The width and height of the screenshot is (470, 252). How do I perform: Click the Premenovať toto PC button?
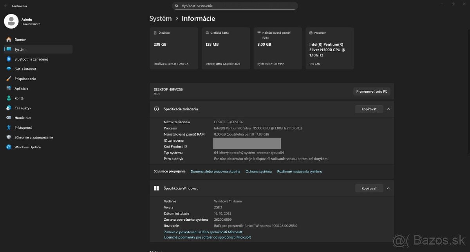coord(371,91)
